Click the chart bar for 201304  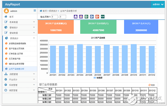point(80,58)
